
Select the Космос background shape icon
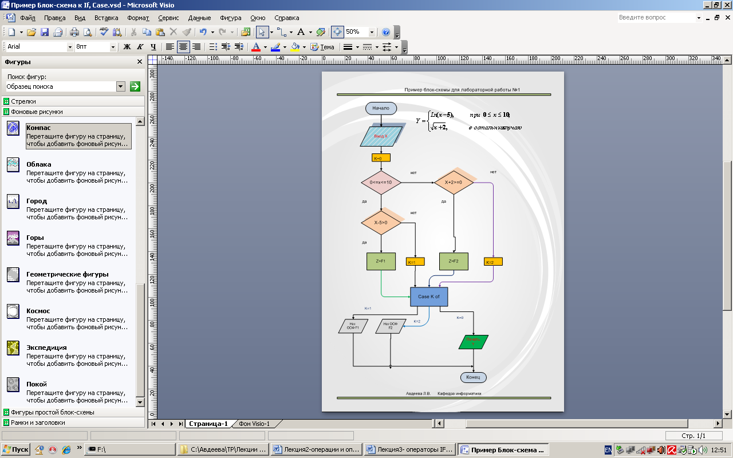coord(13,311)
